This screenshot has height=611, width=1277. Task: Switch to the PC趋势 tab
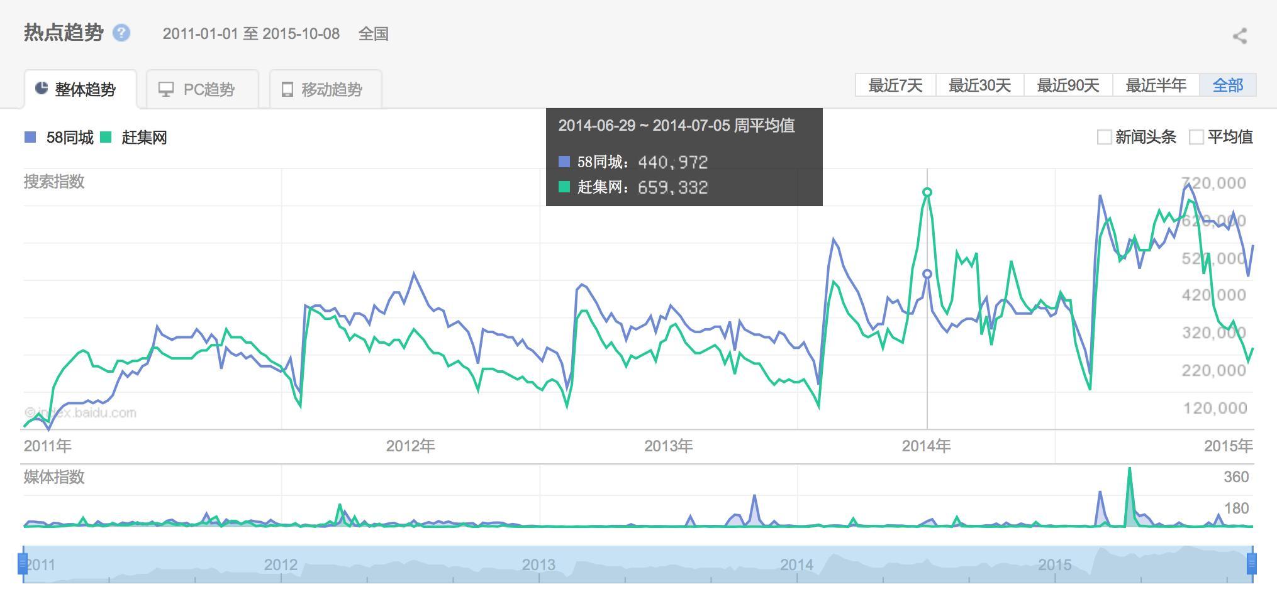202,89
